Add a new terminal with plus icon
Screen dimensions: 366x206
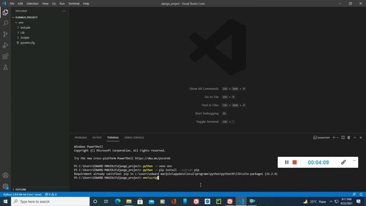click(334, 137)
